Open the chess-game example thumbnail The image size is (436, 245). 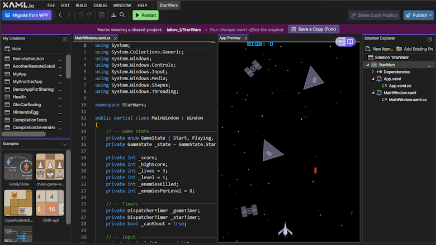[50, 166]
